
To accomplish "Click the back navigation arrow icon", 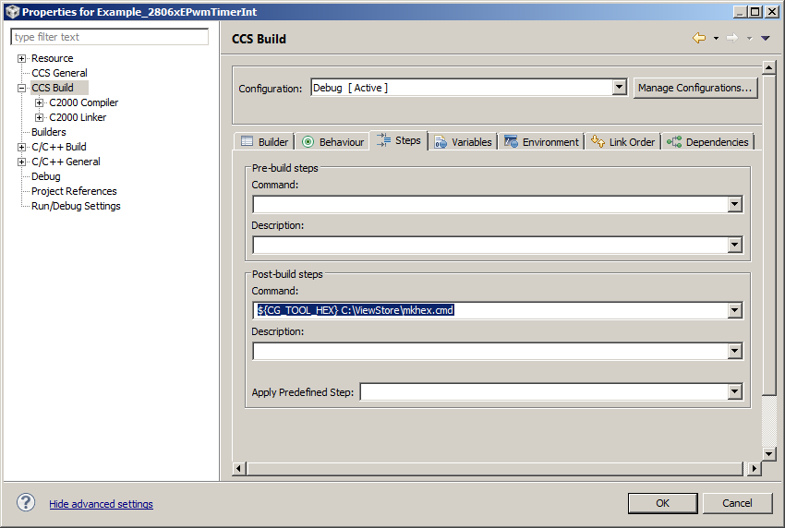I will point(699,38).
